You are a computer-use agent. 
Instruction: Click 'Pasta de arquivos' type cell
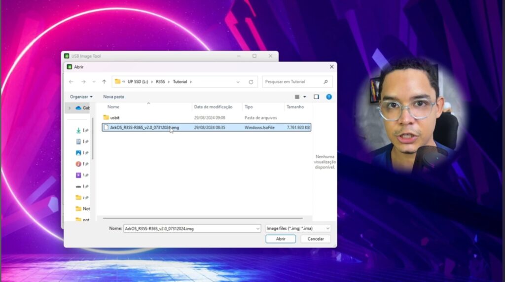coord(260,118)
